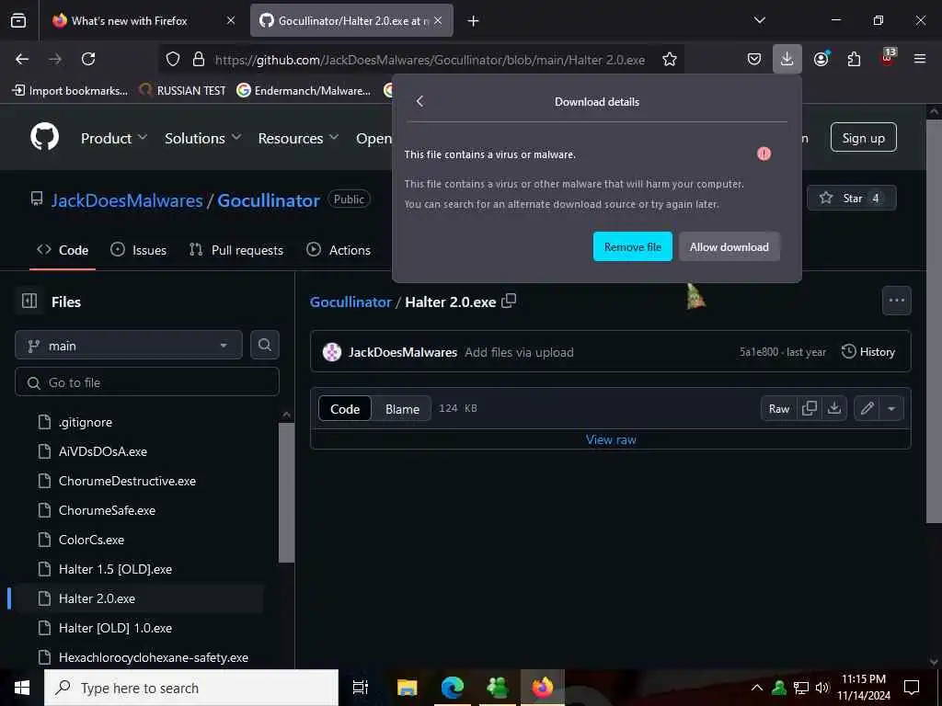Click the Remove file button
The width and height of the screenshot is (942, 706).
click(x=633, y=246)
